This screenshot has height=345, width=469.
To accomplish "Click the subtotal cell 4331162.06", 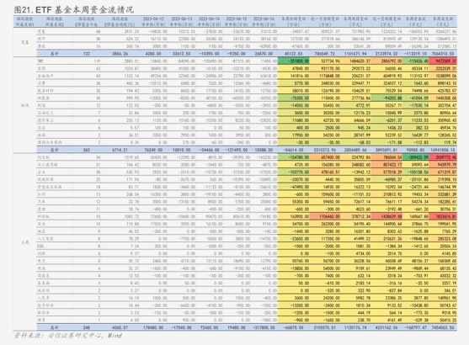I will (x=386, y=327).
